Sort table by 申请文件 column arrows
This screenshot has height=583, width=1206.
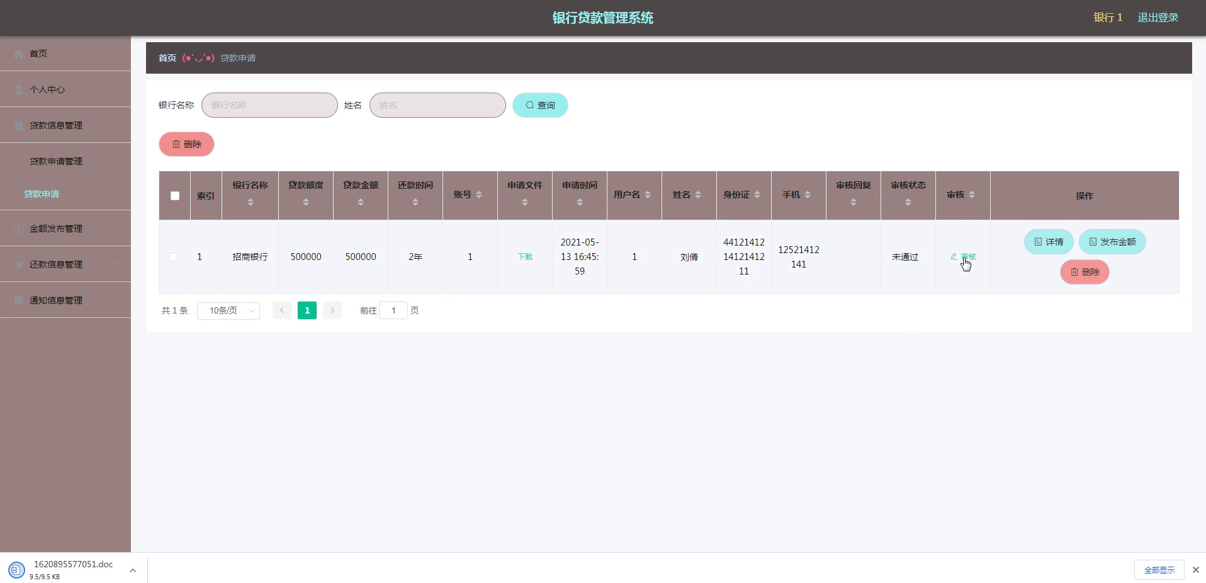(x=524, y=202)
